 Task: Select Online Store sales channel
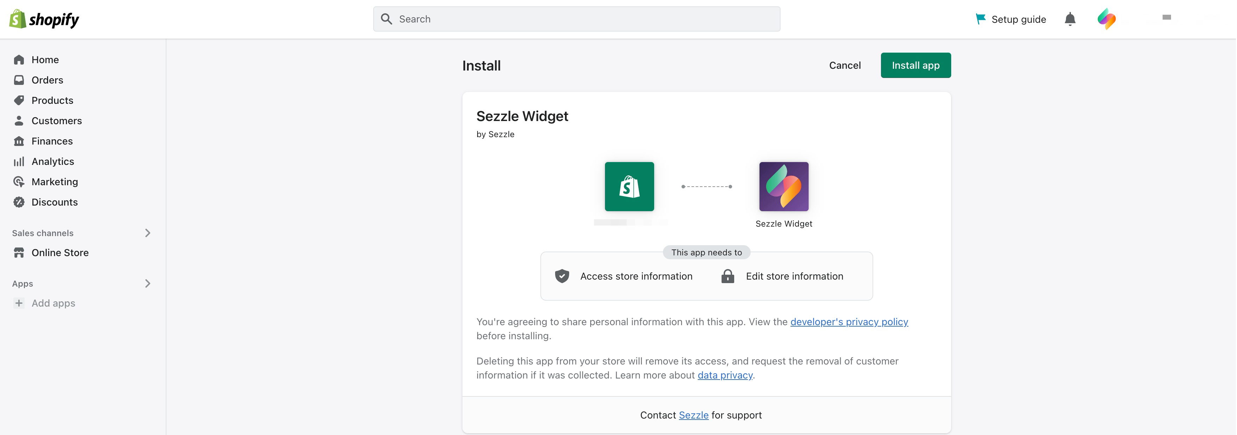(x=60, y=253)
